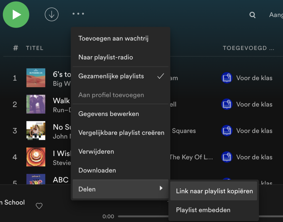This screenshot has height=222, width=283.
Task: Expand the 'Delen' submenu
Action: (x=87, y=189)
